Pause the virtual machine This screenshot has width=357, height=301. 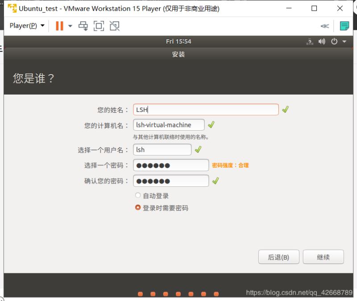59,25
